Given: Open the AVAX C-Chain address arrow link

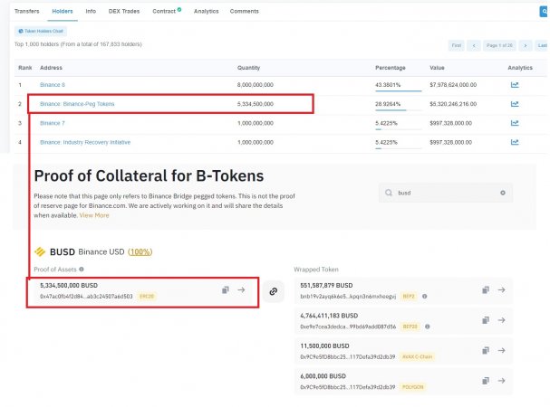Looking at the screenshot, I should click(502, 350).
